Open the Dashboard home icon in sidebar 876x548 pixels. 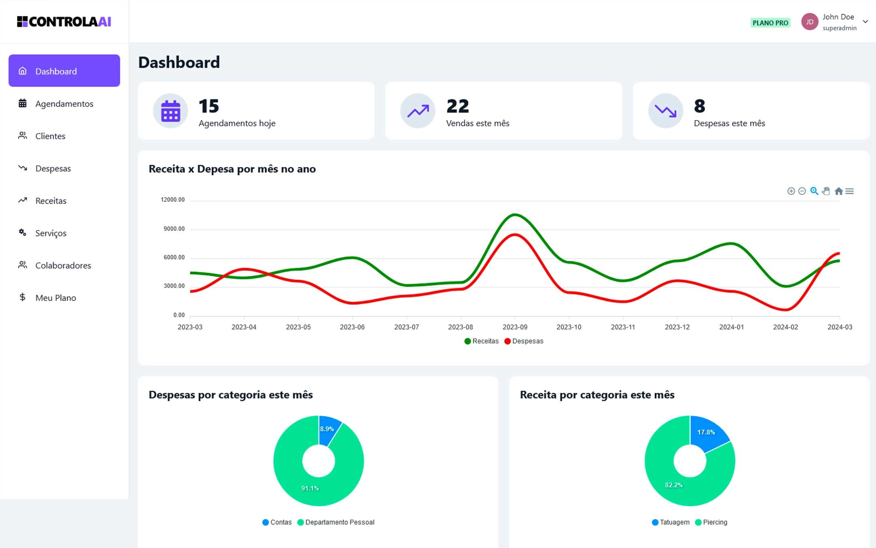coord(23,71)
